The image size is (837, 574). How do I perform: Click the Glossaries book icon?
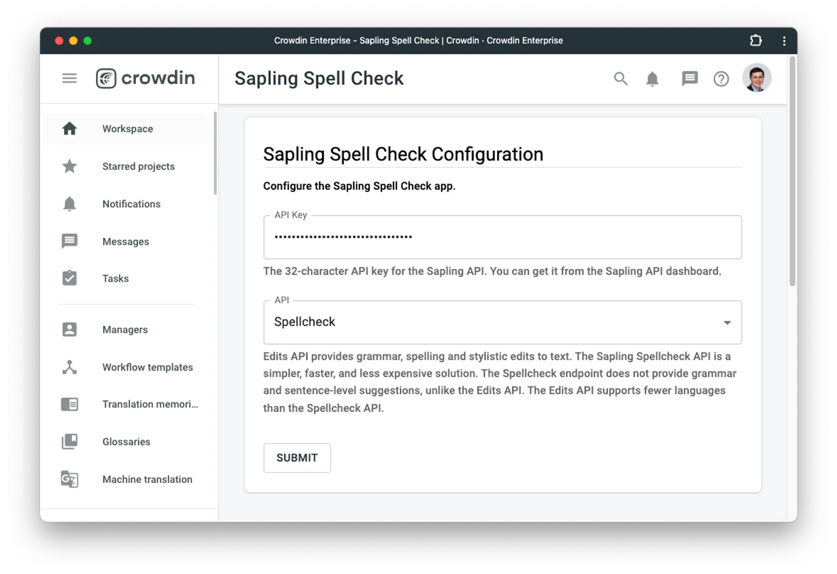point(69,441)
